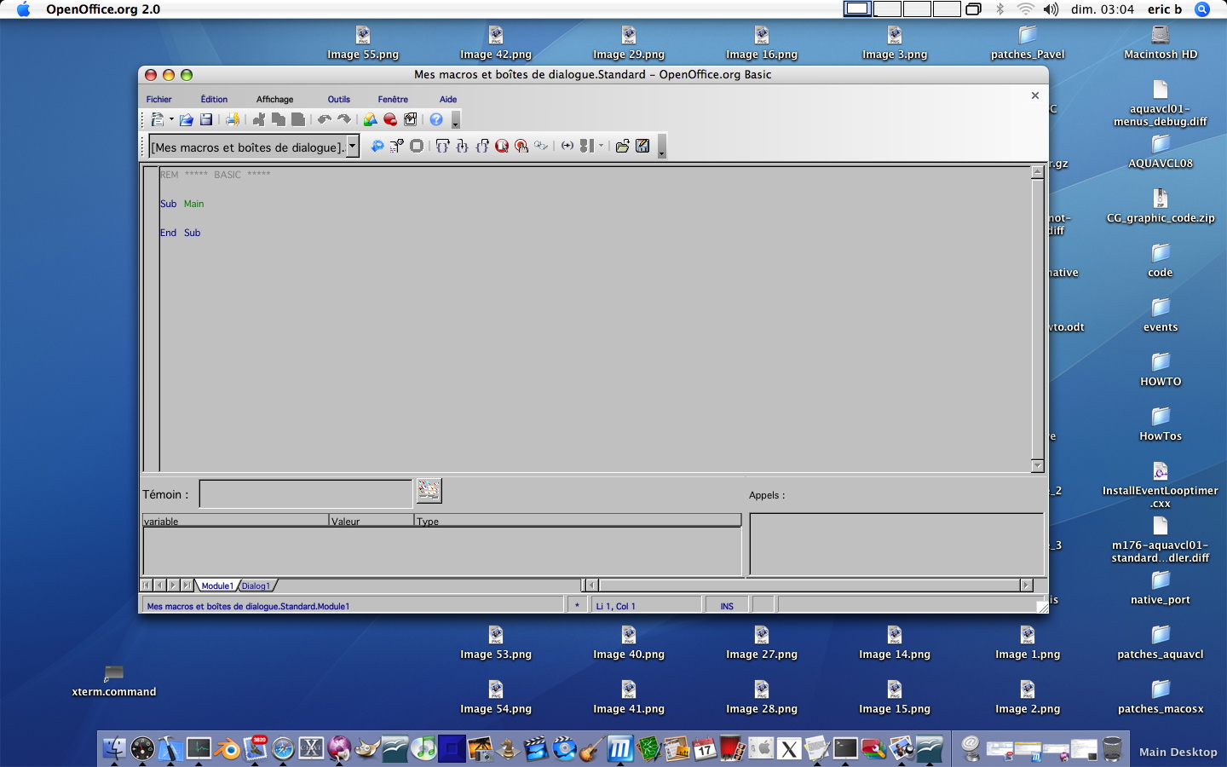Click the red Select Macro icon

[390, 119]
